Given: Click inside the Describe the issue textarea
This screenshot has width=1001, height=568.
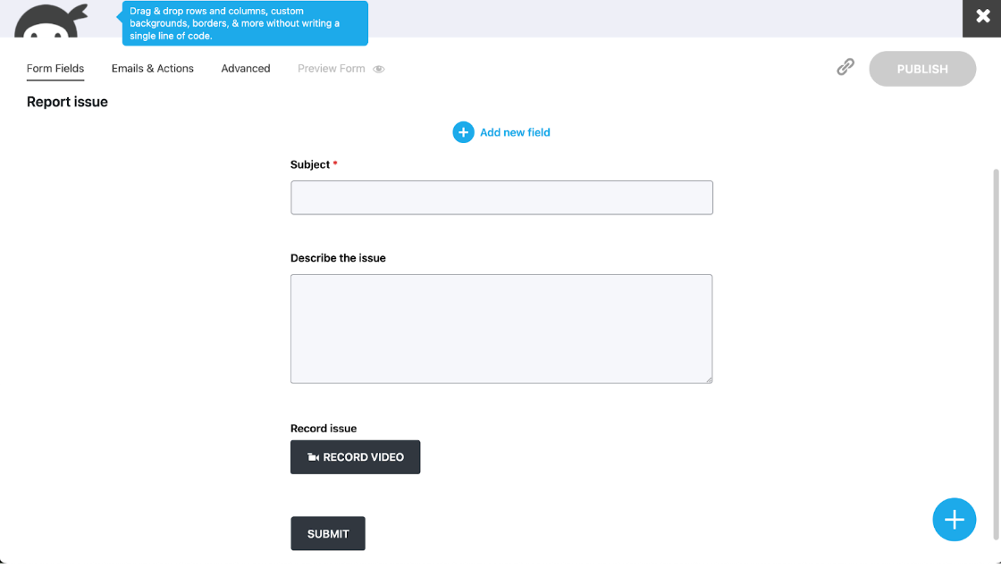Looking at the screenshot, I should pos(501,328).
